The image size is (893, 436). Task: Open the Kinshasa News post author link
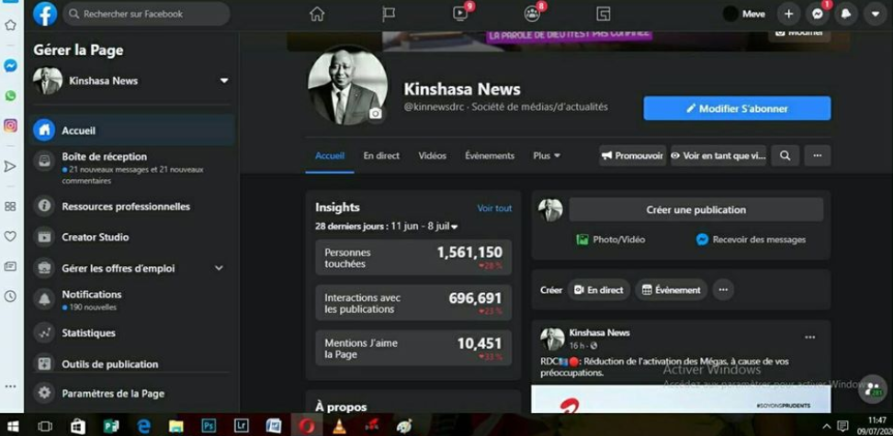pos(599,332)
